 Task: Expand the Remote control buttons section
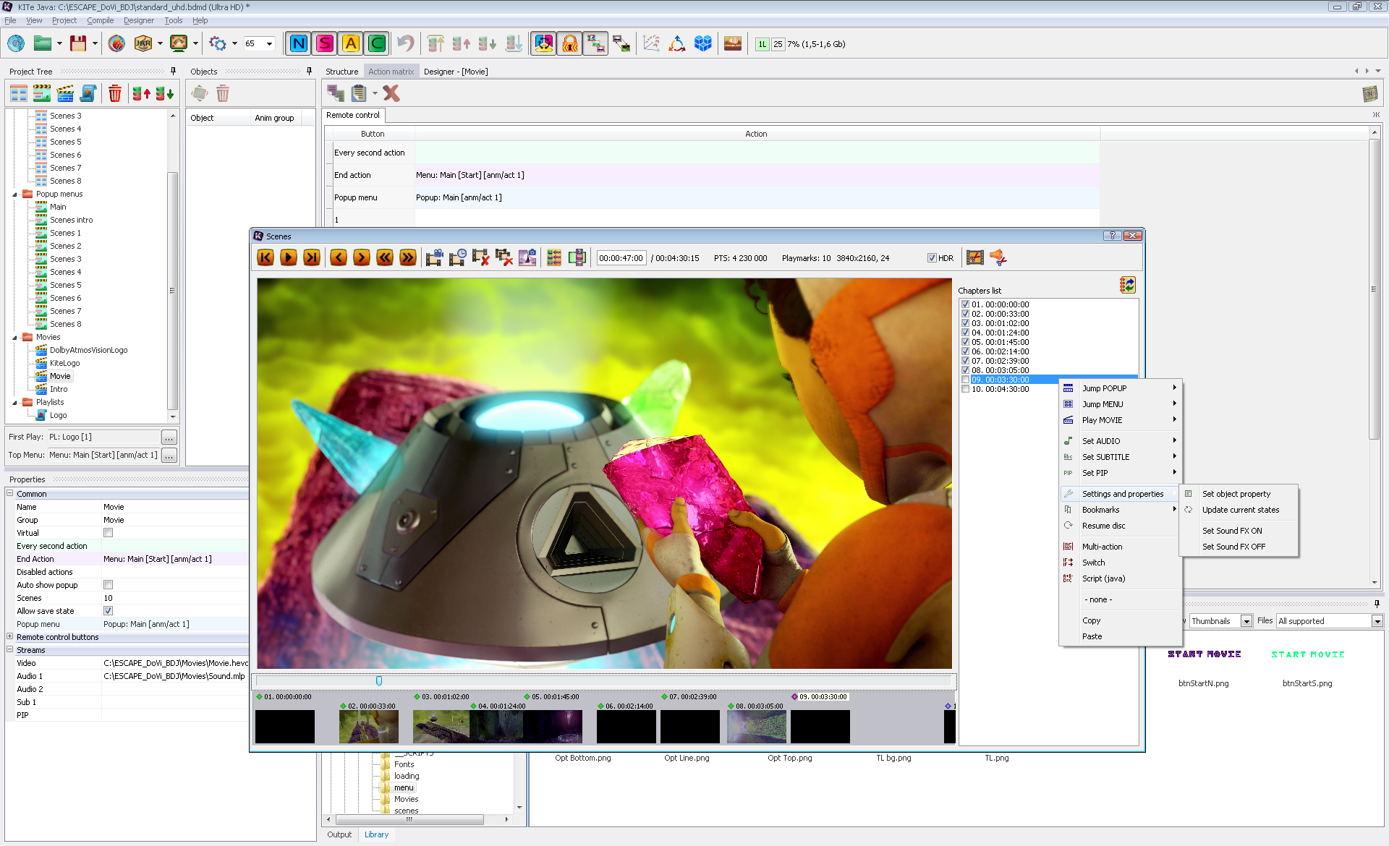[10, 637]
